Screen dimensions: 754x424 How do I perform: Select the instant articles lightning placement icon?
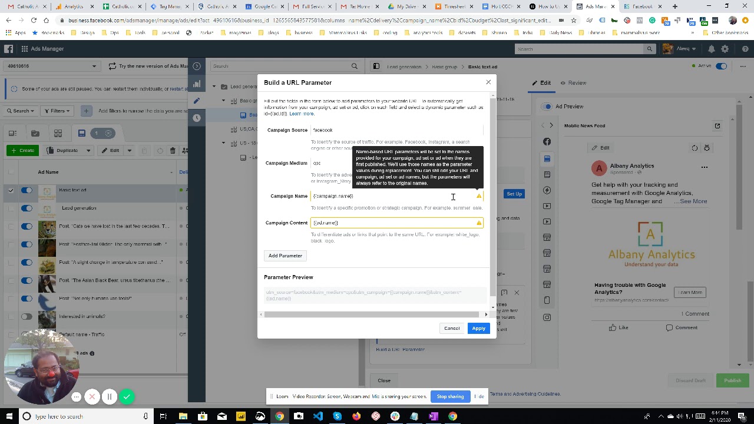click(x=547, y=190)
